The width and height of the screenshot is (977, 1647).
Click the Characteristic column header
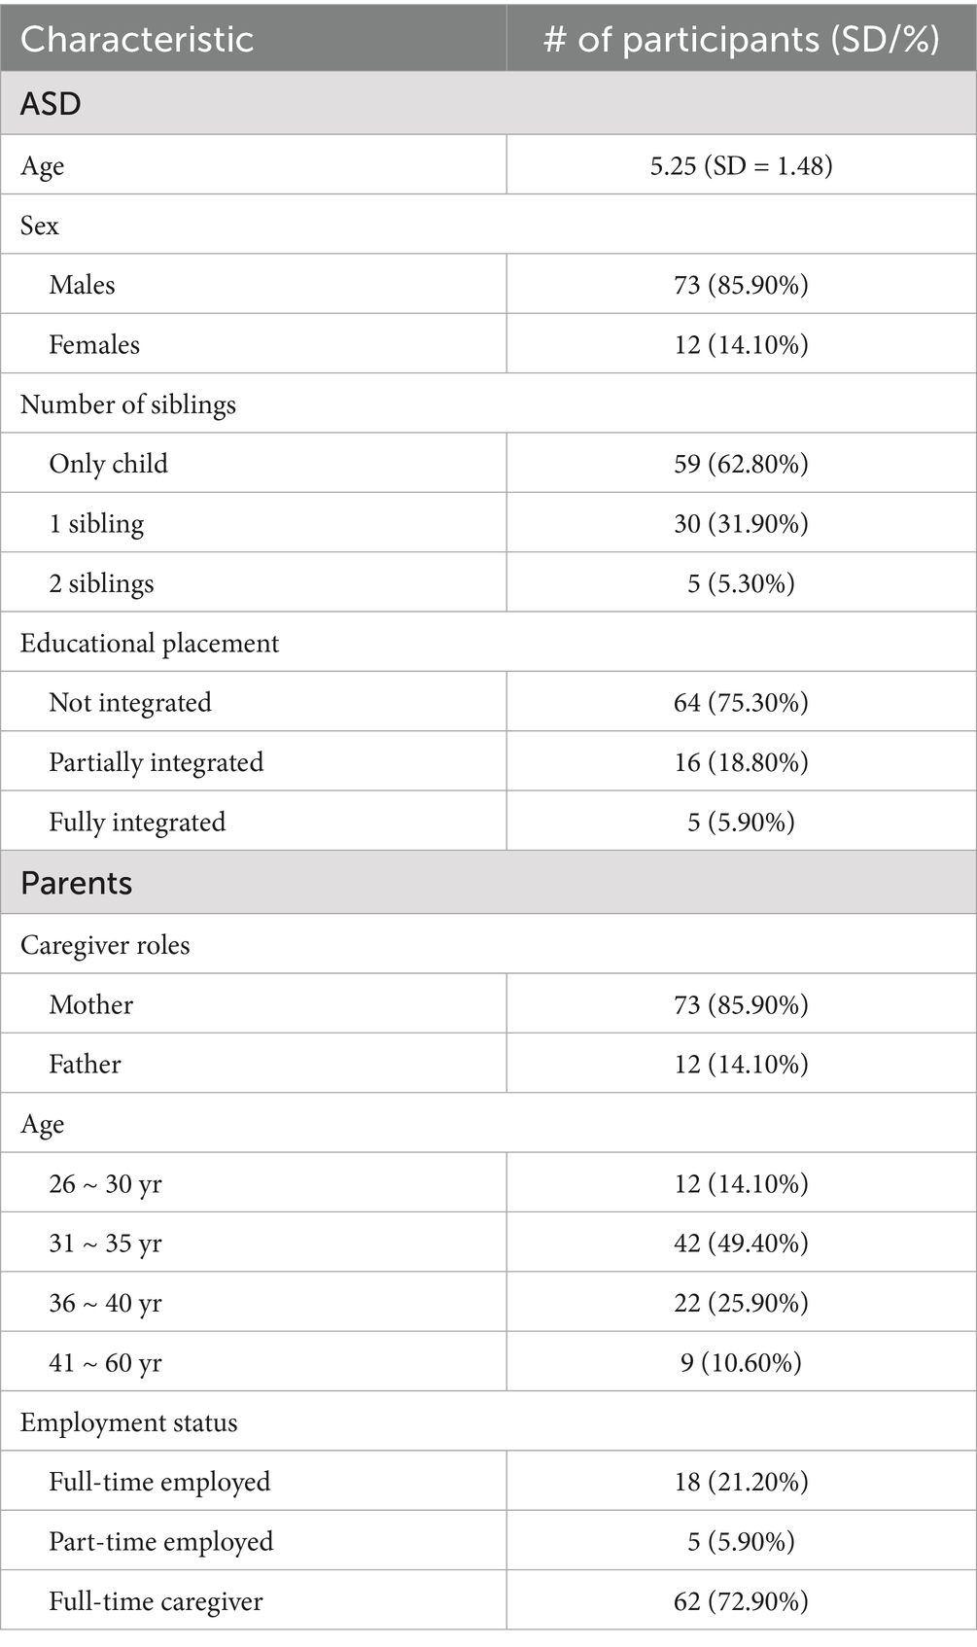(137, 40)
